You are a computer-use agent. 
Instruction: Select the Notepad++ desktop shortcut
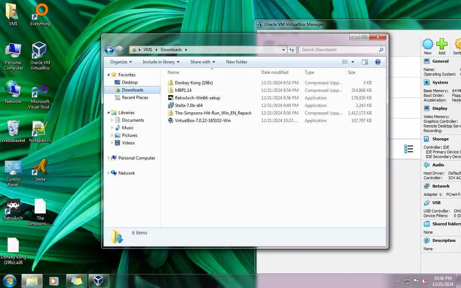pos(40,131)
